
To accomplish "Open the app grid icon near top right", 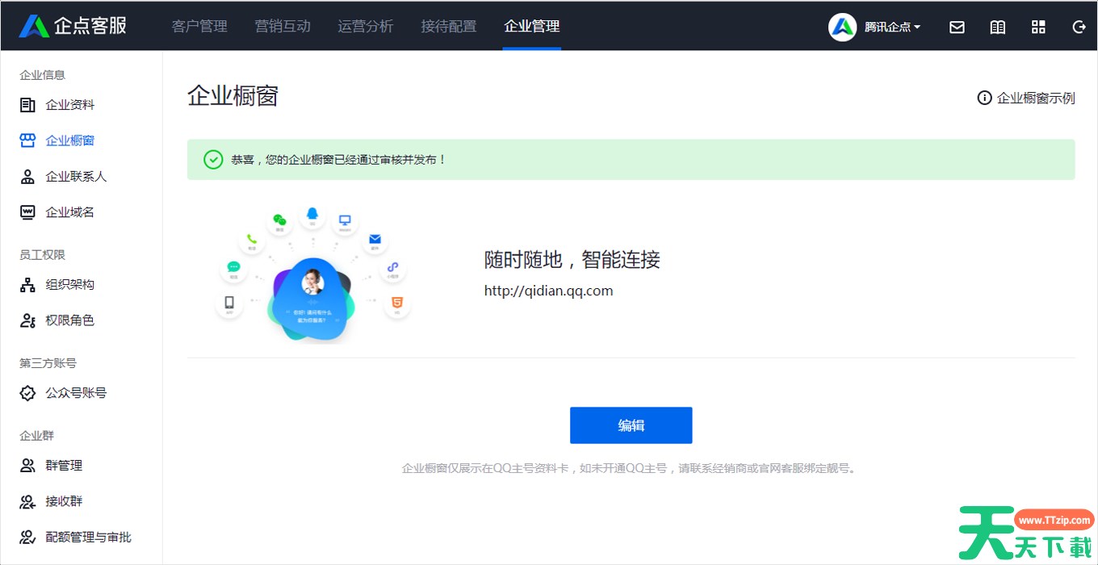I will coord(1038,27).
